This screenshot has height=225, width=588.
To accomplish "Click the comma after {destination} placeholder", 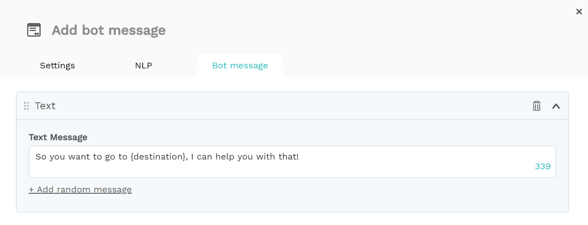I will click(x=187, y=158).
